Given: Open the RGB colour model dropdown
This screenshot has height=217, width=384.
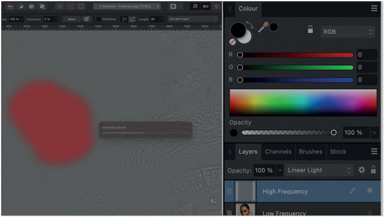Looking at the screenshot, I should click(348, 32).
